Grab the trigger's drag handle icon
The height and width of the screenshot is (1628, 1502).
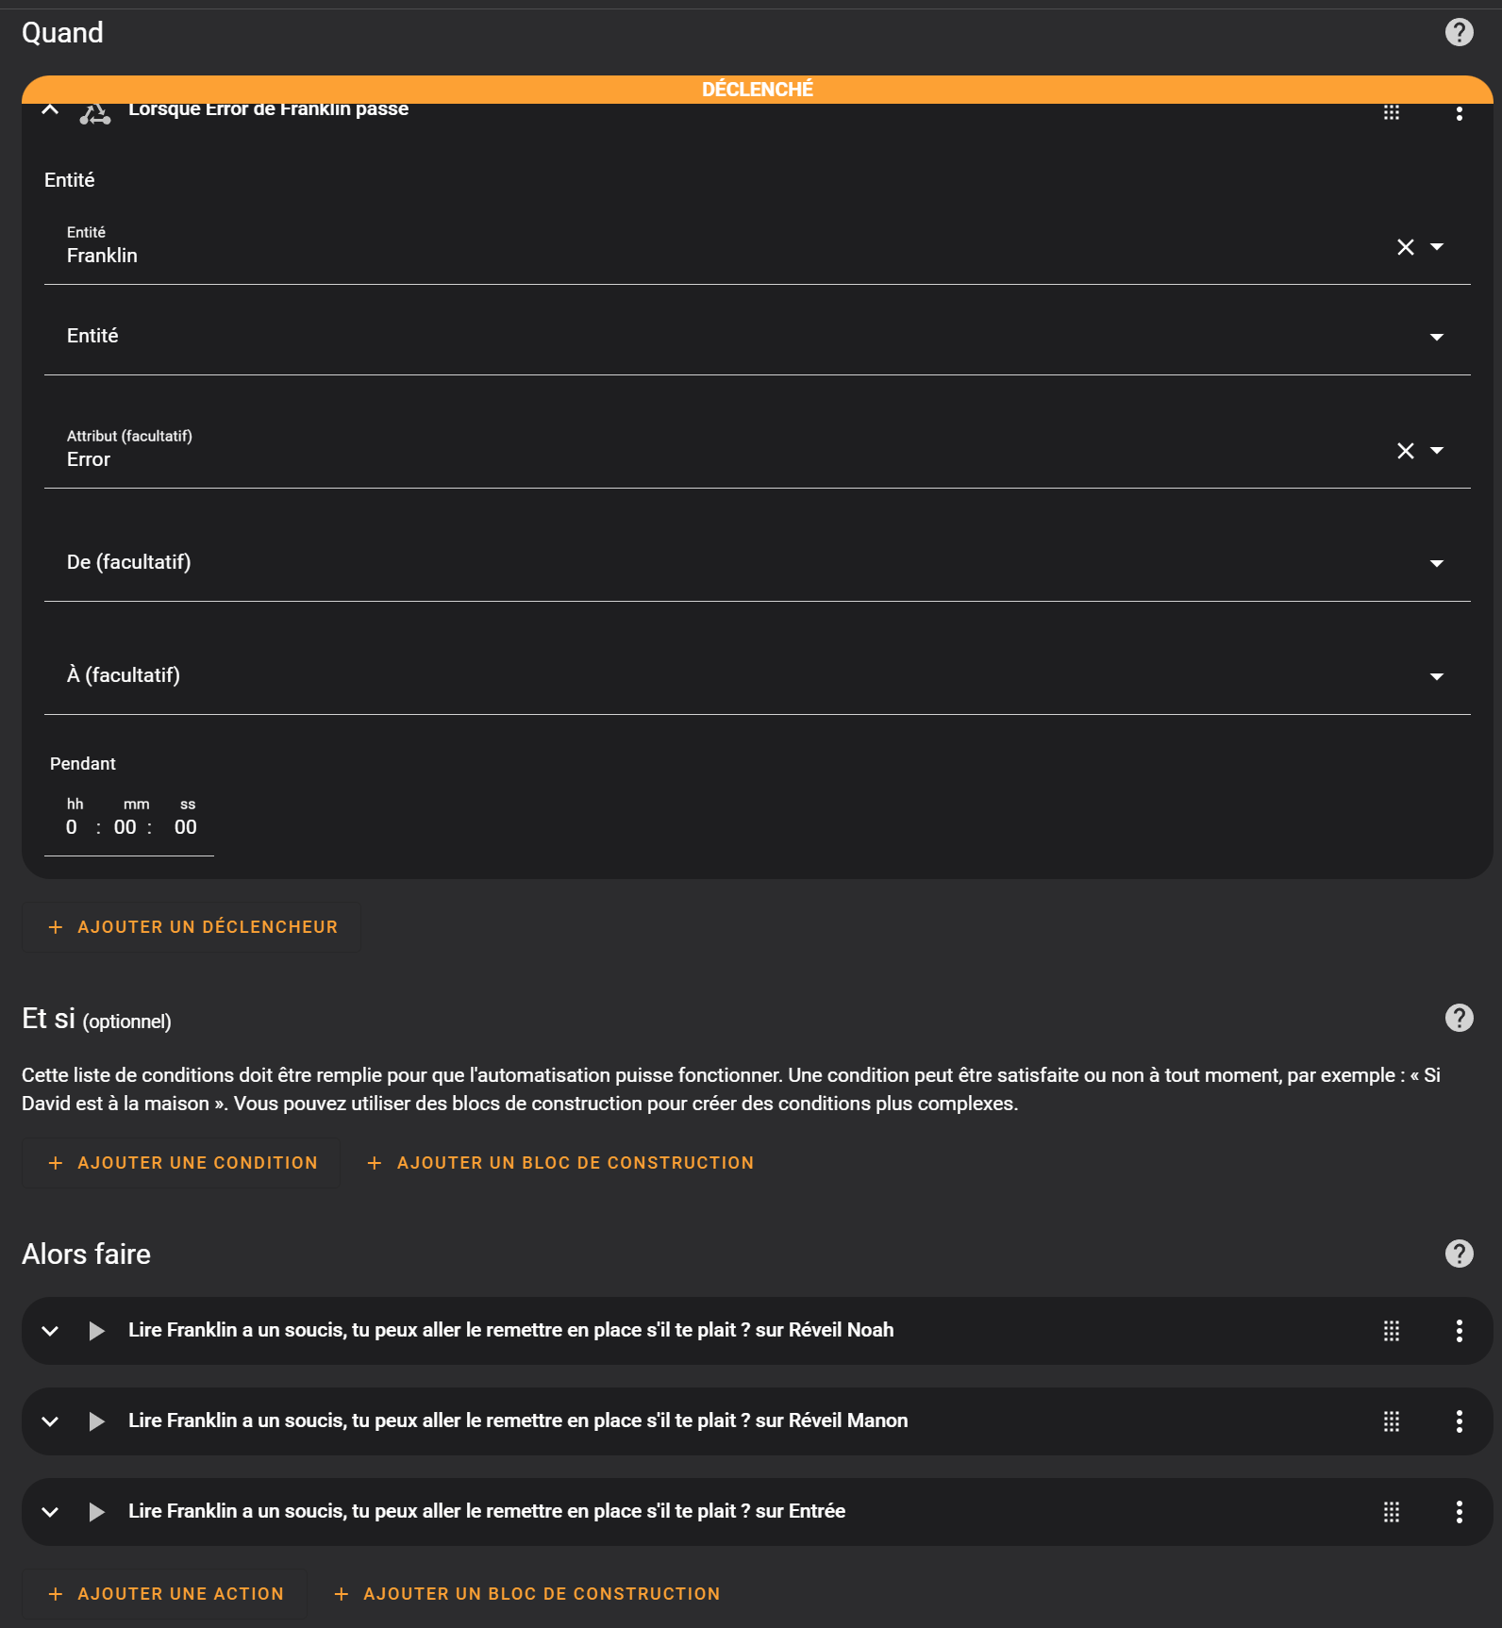[1391, 112]
